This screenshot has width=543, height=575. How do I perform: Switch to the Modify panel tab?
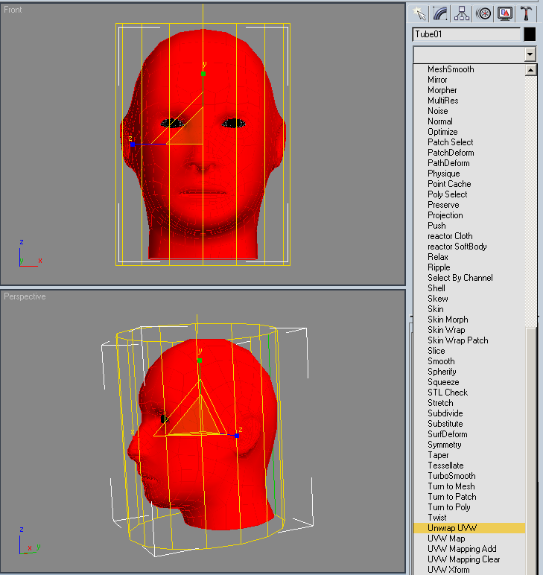pyautogui.click(x=441, y=13)
